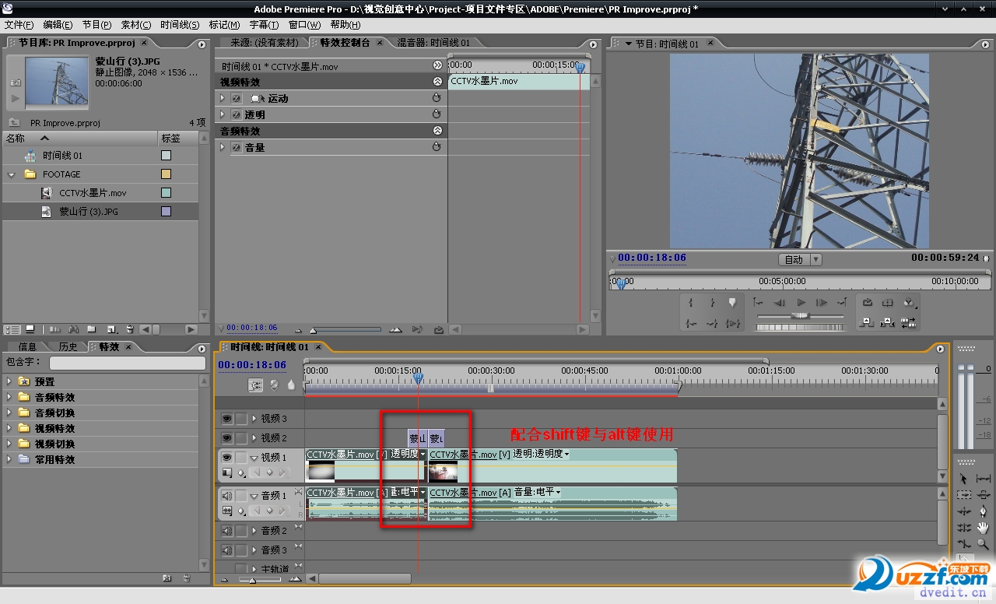Toggle eye visibility for 视频 1 track
The height and width of the screenshot is (604, 996).
[x=226, y=458]
